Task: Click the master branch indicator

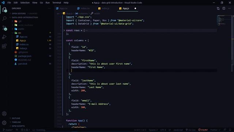Action: 8,130
